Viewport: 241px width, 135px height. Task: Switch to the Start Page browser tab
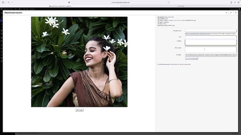(181, 6)
